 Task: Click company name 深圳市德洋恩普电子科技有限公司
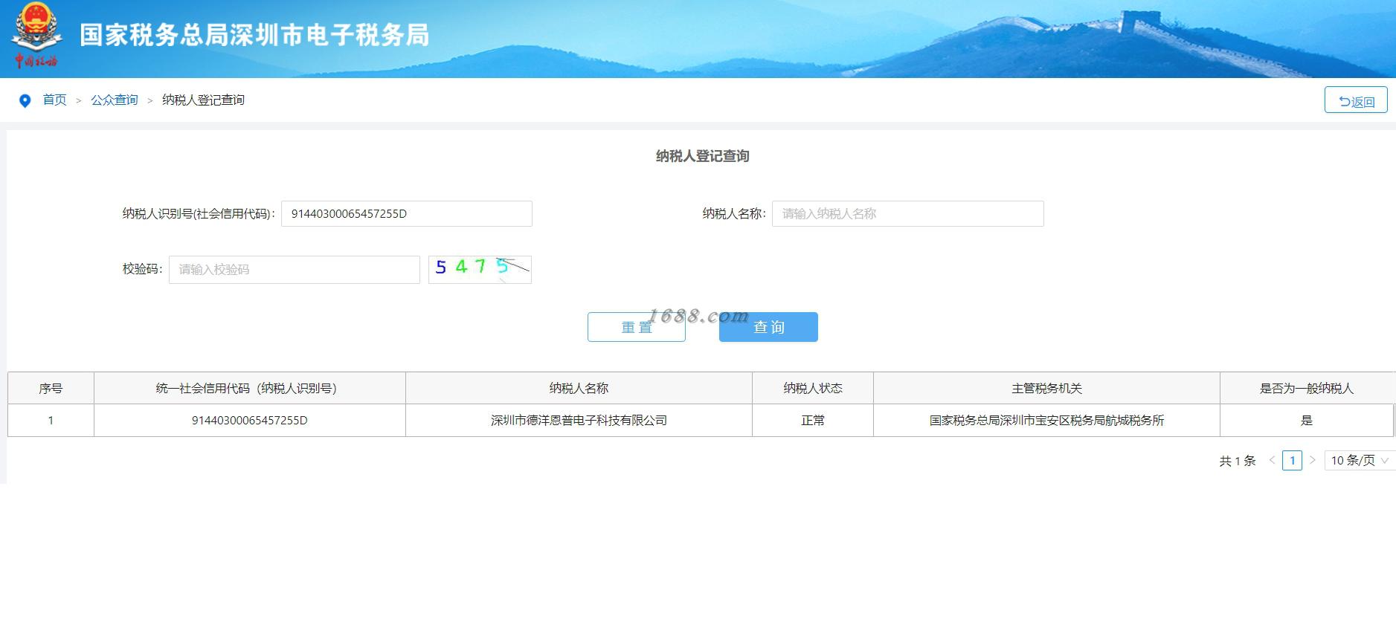[x=579, y=420]
